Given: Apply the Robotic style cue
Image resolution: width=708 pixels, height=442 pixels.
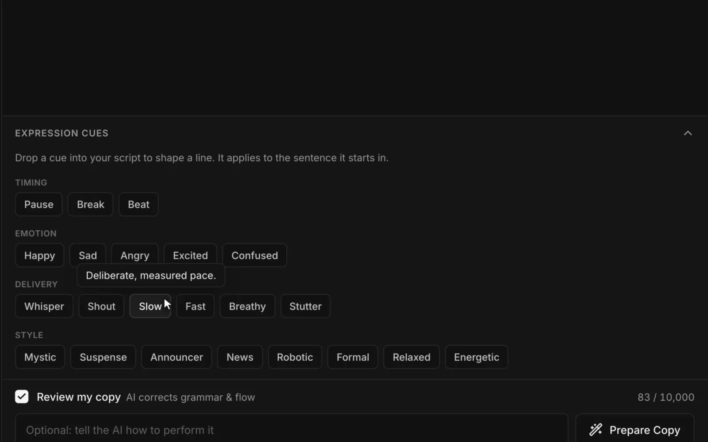Looking at the screenshot, I should [295, 357].
